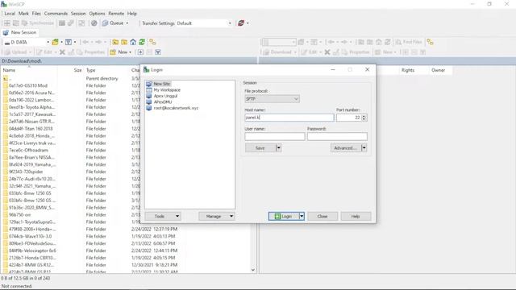
Task: Expand the Advanced button dropdown arrow
Action: tap(364, 148)
